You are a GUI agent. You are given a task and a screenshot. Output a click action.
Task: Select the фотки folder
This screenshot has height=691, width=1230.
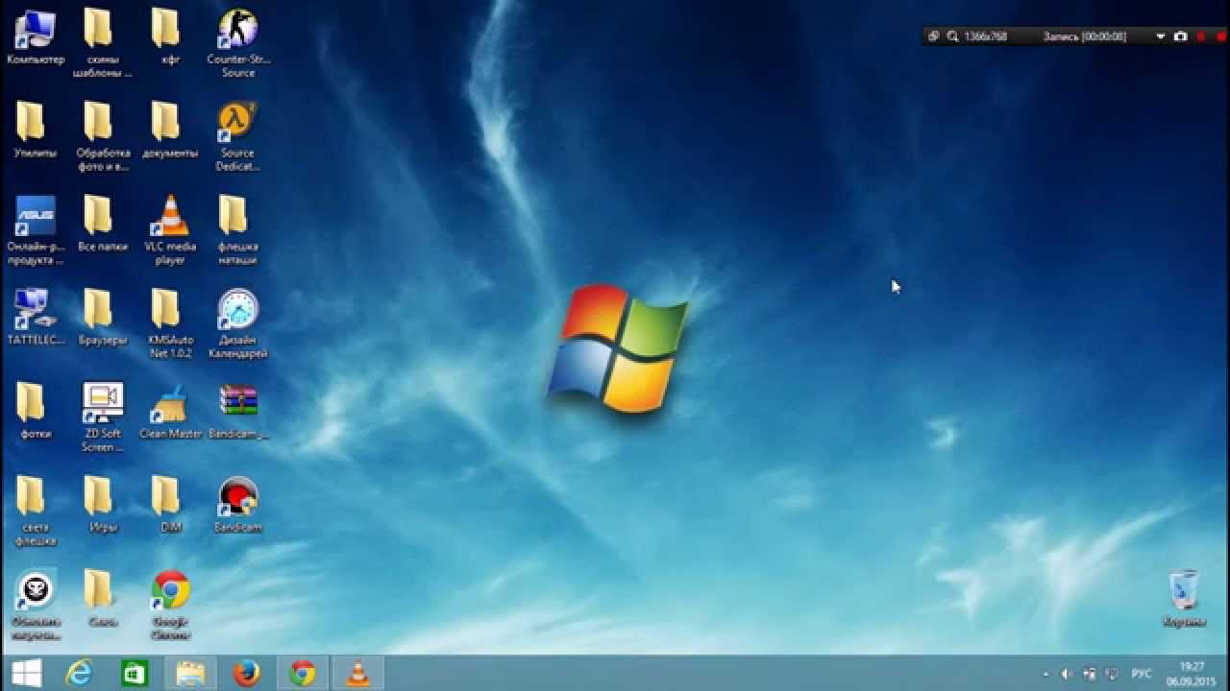[x=36, y=411]
